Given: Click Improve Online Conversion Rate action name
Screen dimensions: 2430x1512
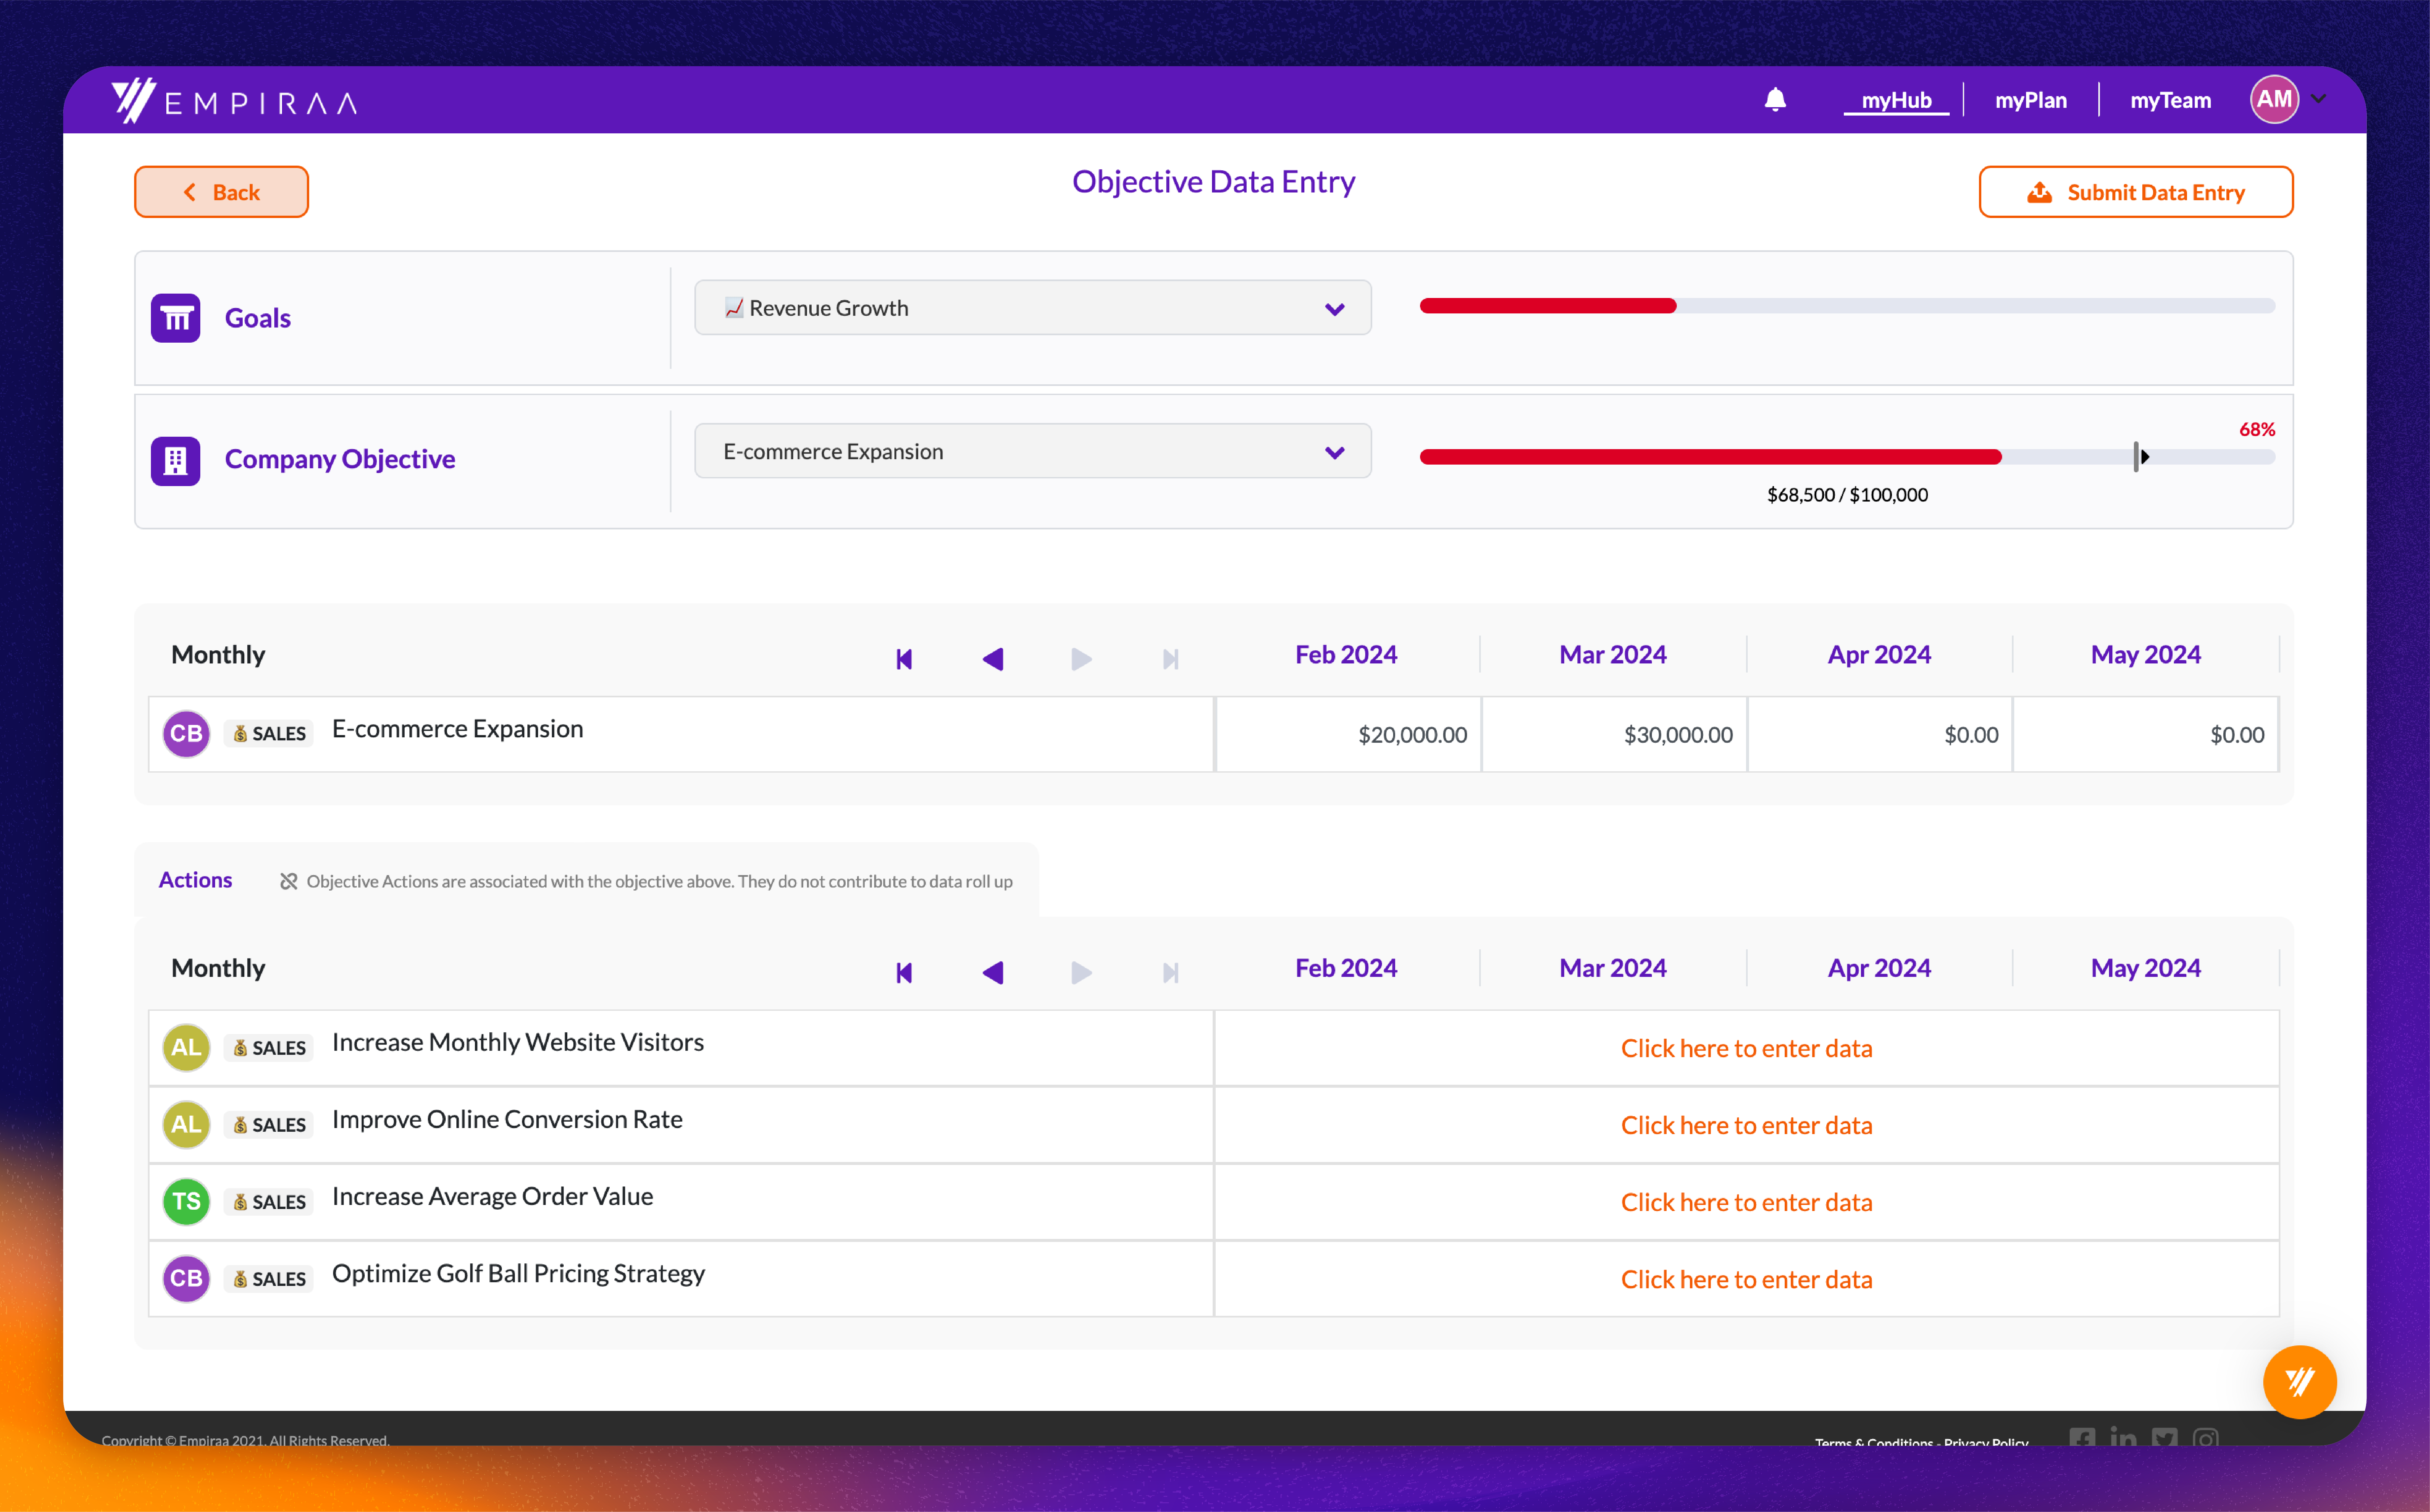Looking at the screenshot, I should tap(507, 1119).
